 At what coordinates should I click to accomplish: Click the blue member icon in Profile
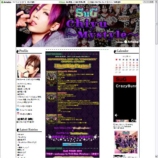pyautogui.click(x=18, y=110)
